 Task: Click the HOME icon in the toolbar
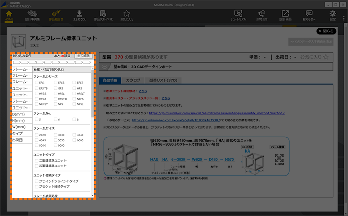[x=9, y=15]
